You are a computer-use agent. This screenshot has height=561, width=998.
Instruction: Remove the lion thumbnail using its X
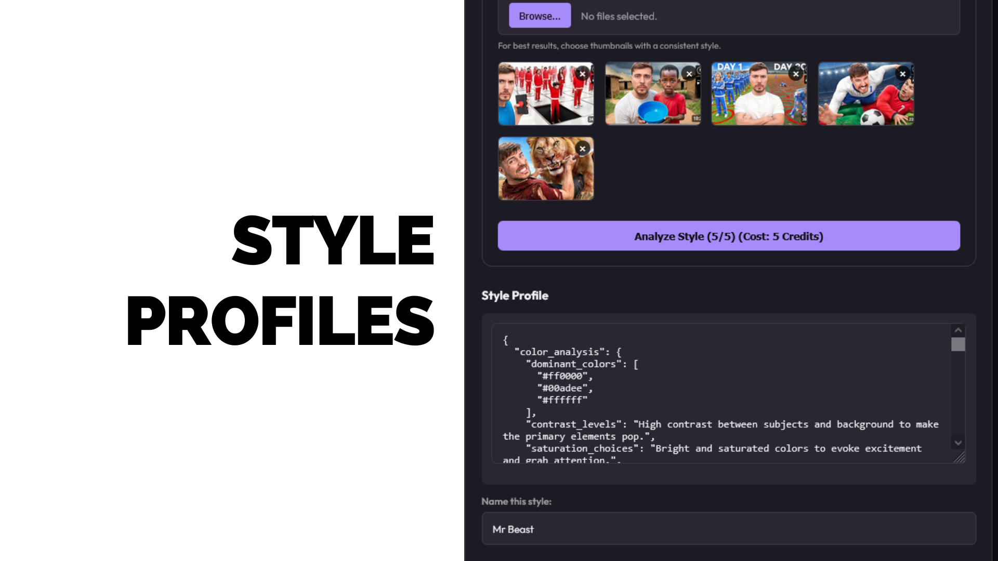click(x=582, y=149)
